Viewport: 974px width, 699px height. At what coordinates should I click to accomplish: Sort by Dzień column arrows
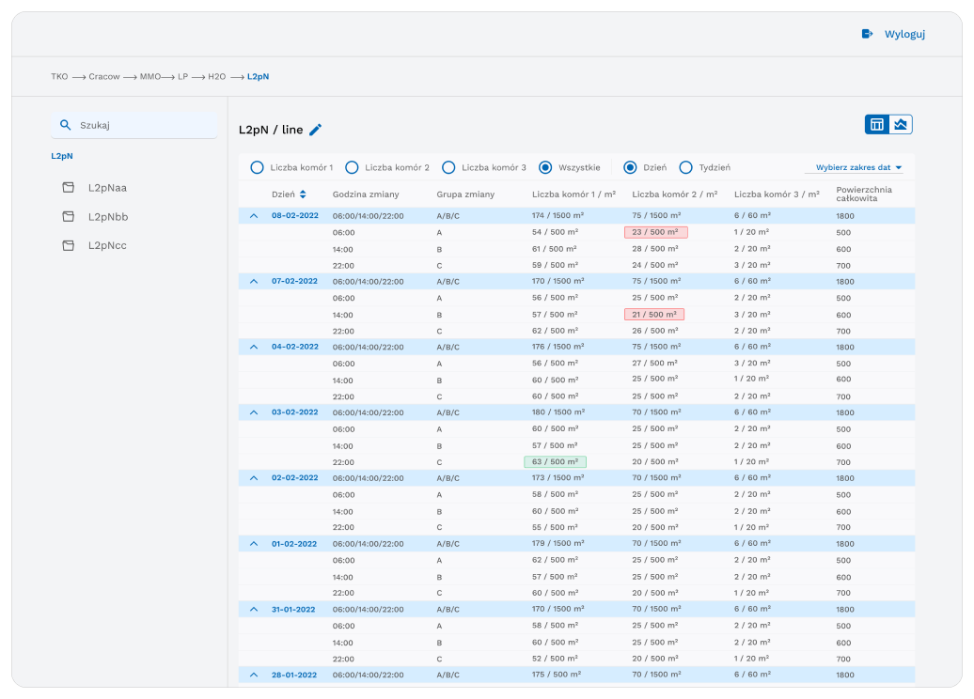(303, 194)
